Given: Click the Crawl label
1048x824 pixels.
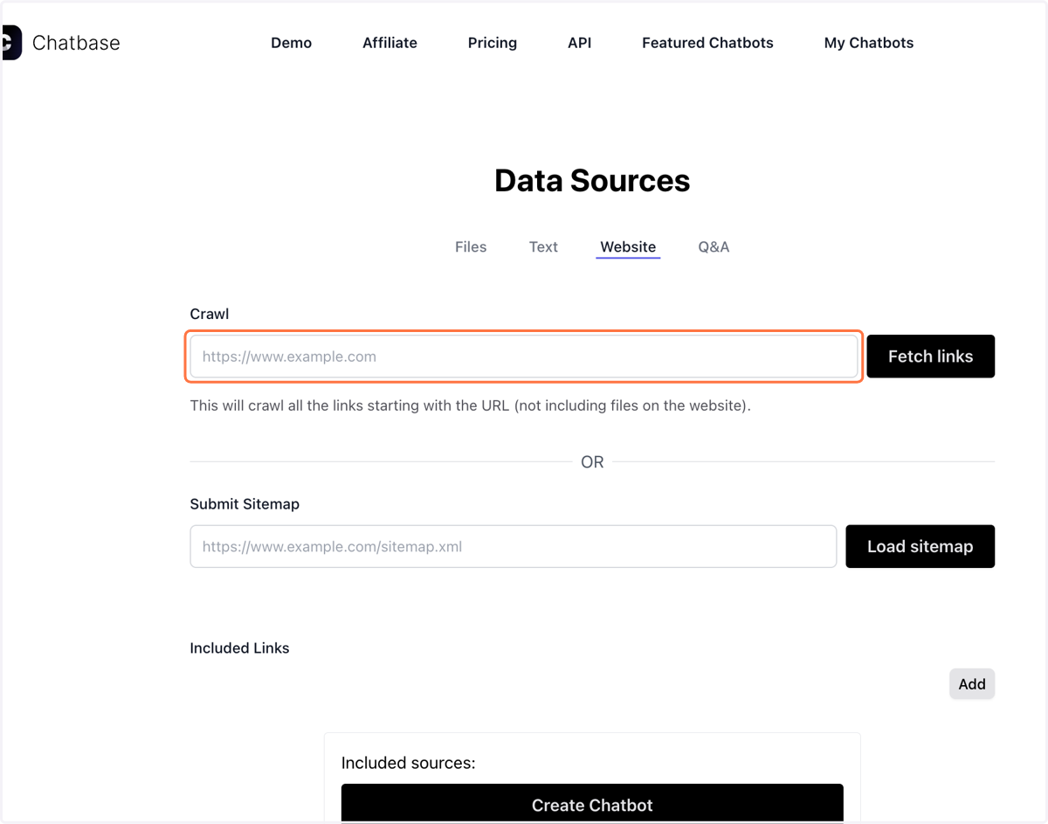Looking at the screenshot, I should 210,314.
